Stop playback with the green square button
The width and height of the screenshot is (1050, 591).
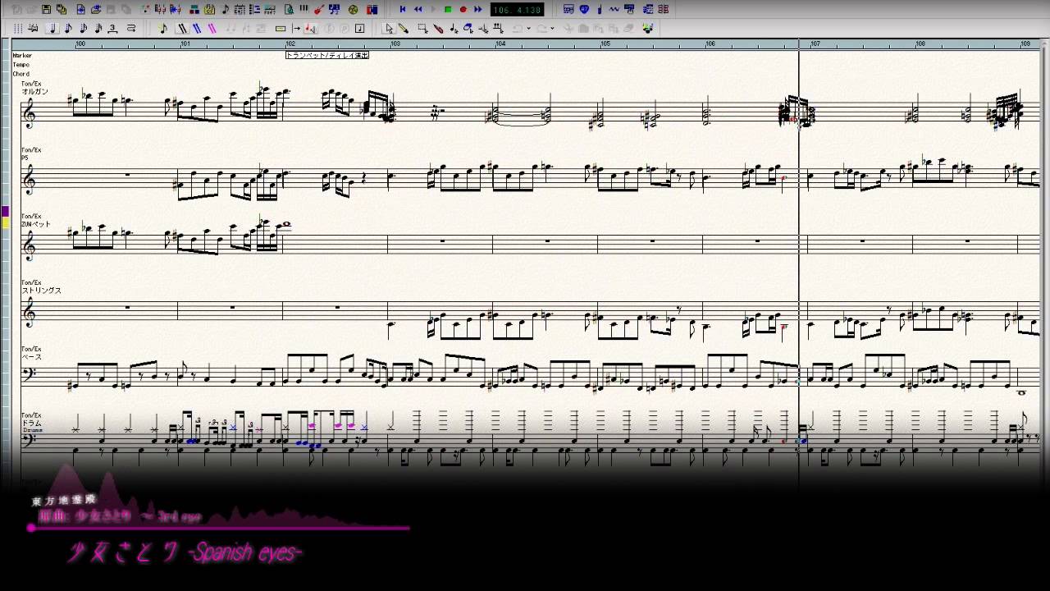coord(448,10)
